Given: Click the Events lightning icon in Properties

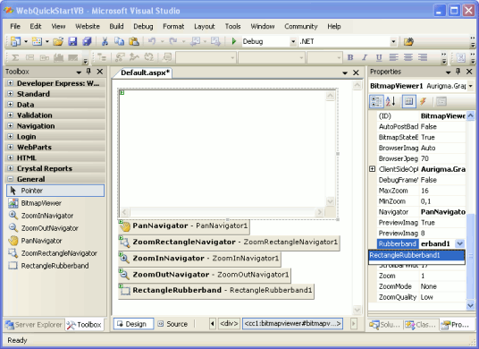Looking at the screenshot, I should (x=424, y=101).
